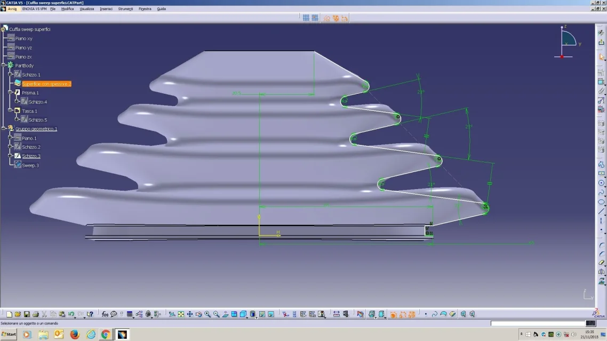
Task: Open the What's This help pointer icon
Action: point(90,314)
